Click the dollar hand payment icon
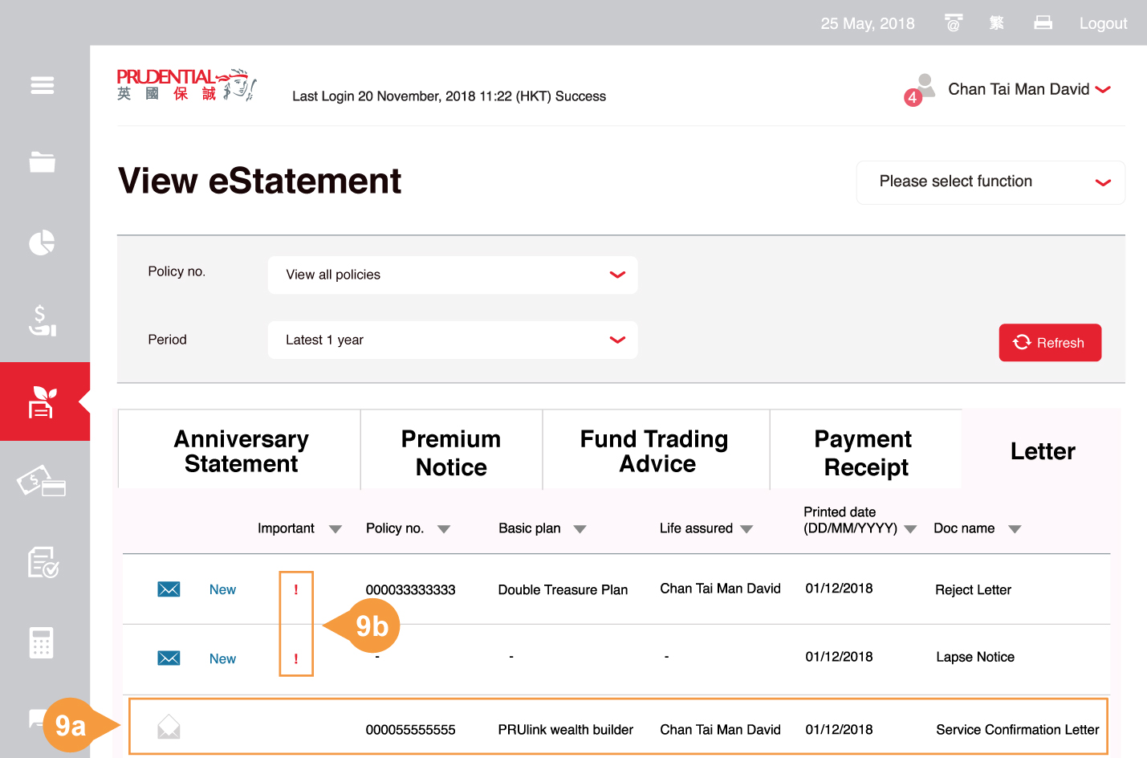The height and width of the screenshot is (758, 1147). [x=43, y=320]
